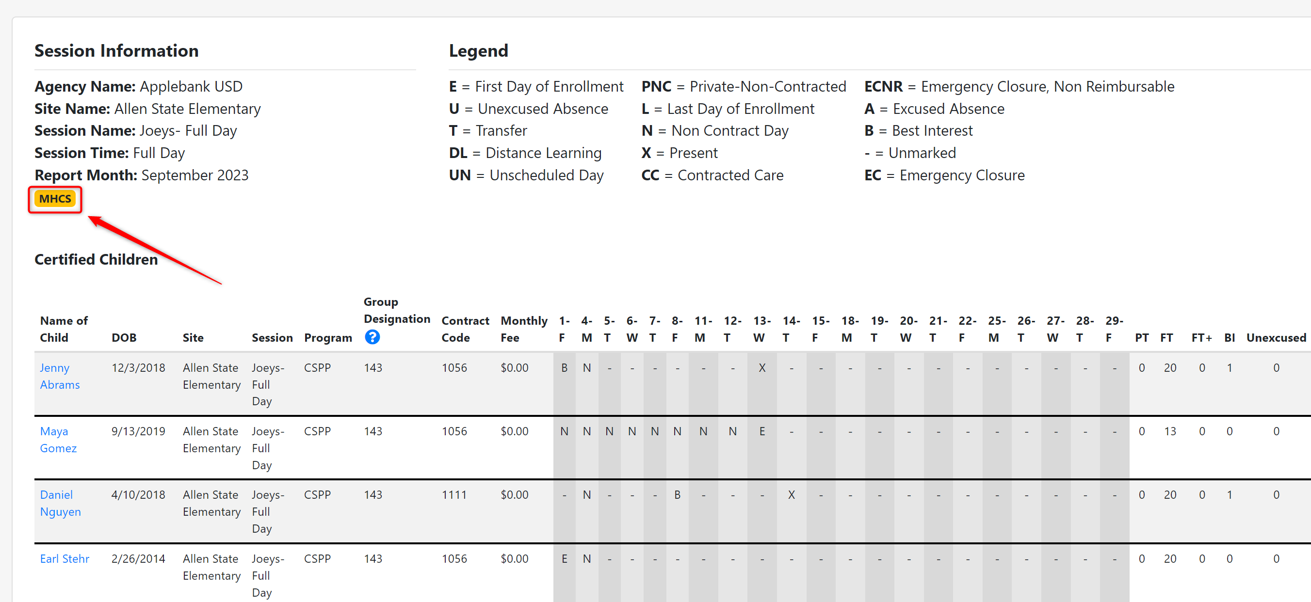Click the Contract Code column header
Screen dimensions: 1311x602
[x=465, y=329]
